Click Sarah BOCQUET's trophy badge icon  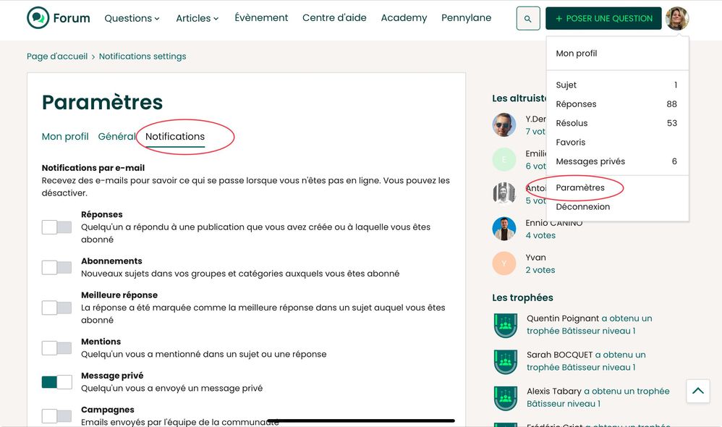[x=505, y=361]
